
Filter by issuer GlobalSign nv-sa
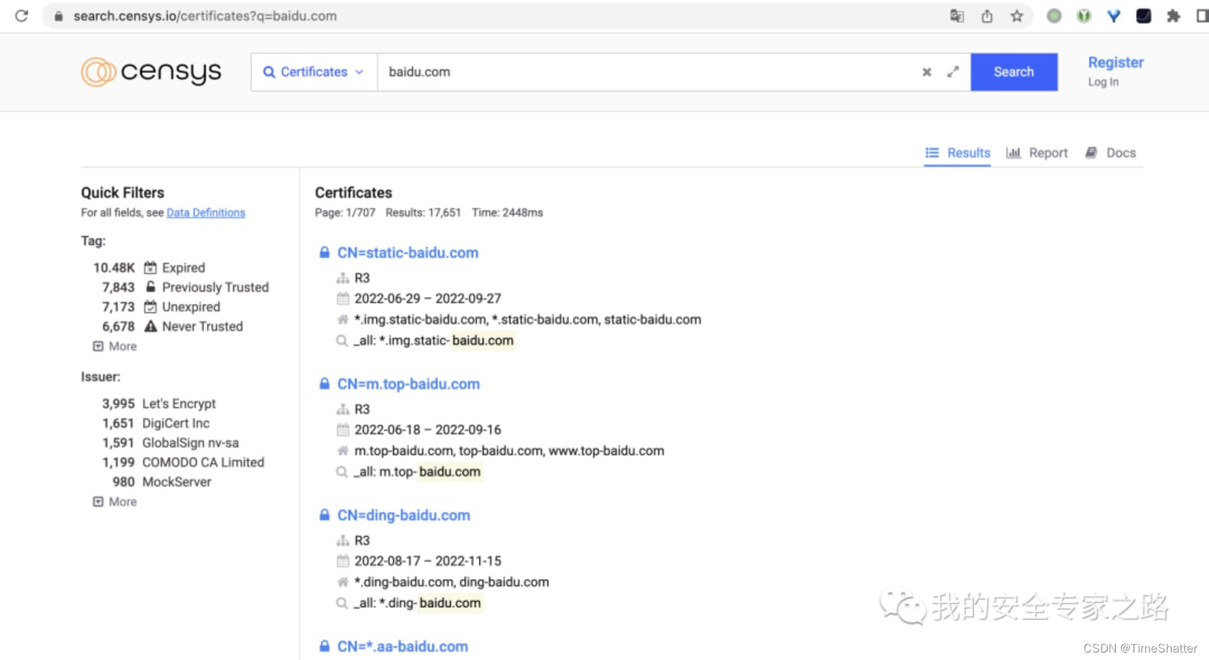190,442
